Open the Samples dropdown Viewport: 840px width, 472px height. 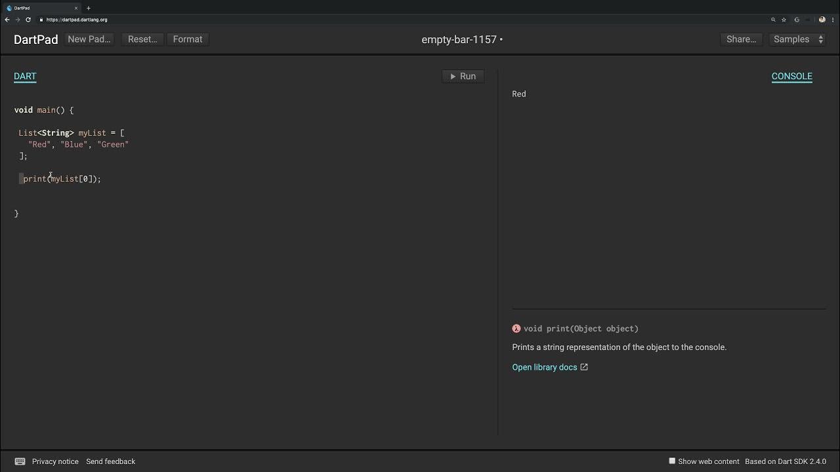point(797,39)
